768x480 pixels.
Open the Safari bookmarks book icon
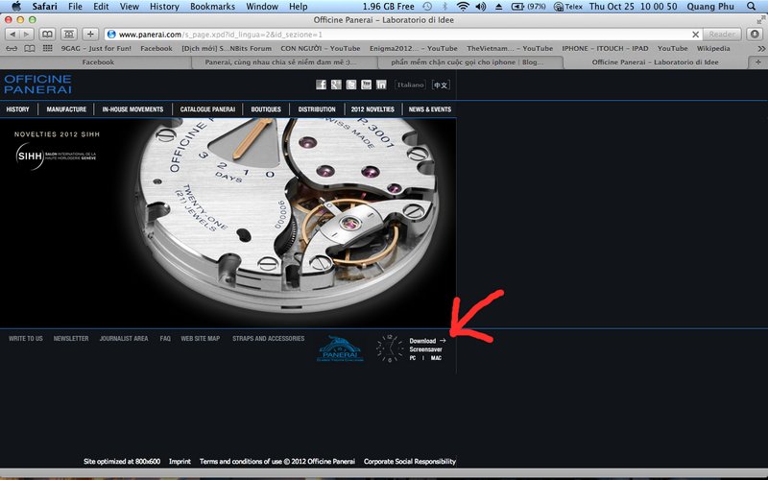(x=30, y=48)
